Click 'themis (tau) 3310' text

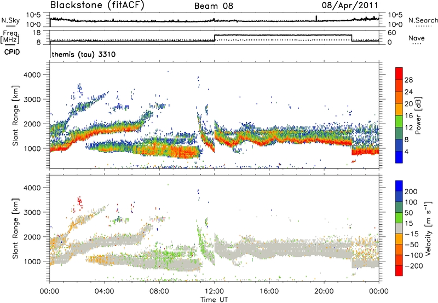(x=84, y=54)
